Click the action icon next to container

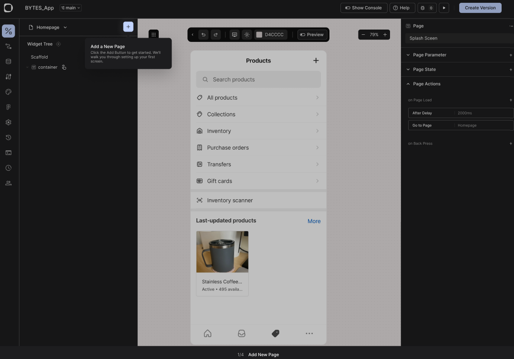pyautogui.click(x=64, y=67)
